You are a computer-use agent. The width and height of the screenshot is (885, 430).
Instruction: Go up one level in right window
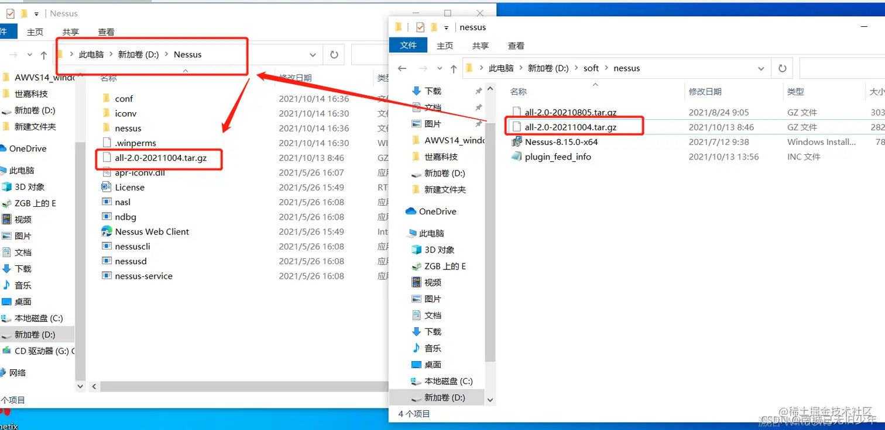454,68
